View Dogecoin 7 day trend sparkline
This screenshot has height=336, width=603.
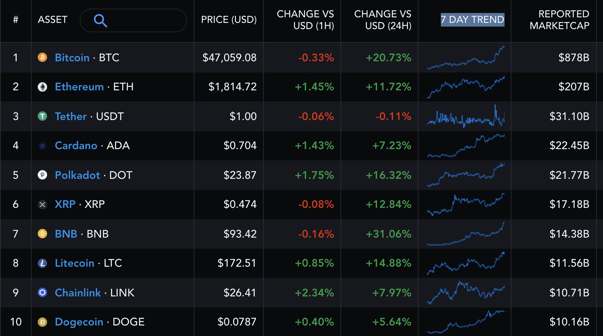[466, 322]
